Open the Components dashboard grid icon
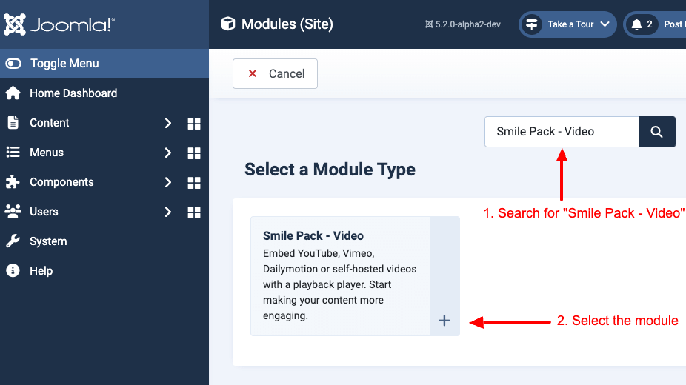 pyautogui.click(x=194, y=183)
